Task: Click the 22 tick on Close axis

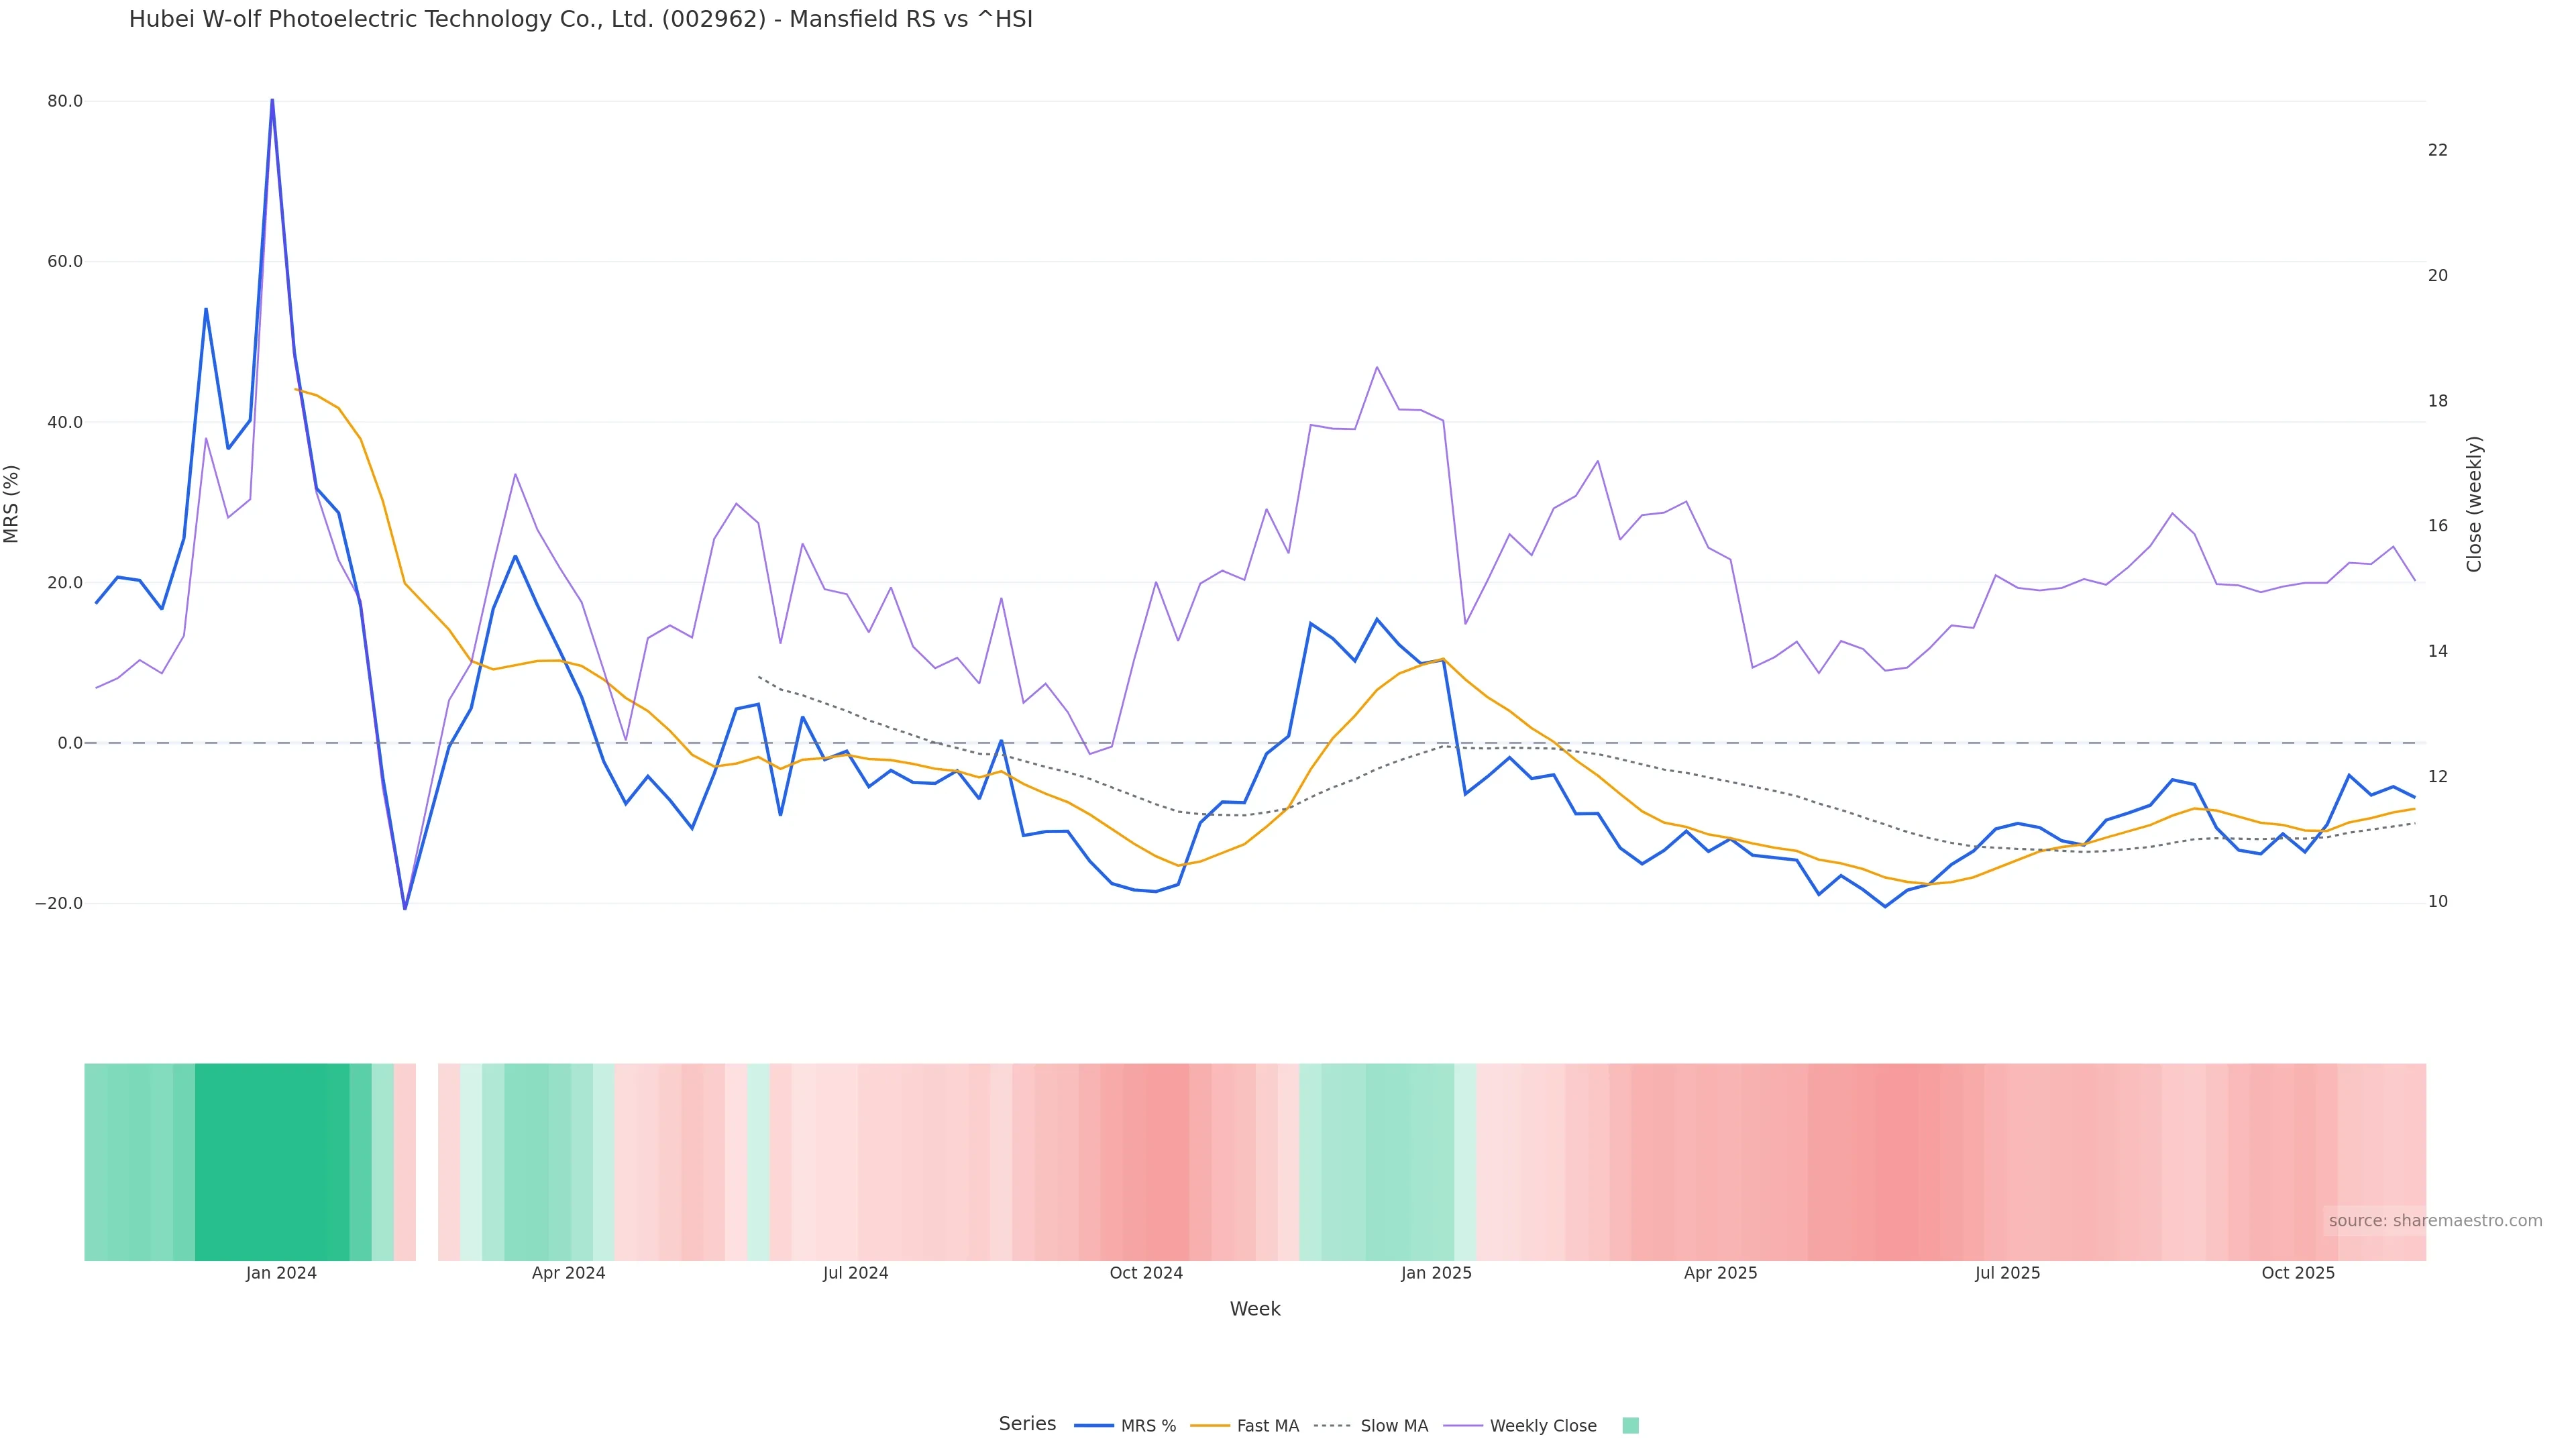Action: pos(2438,150)
